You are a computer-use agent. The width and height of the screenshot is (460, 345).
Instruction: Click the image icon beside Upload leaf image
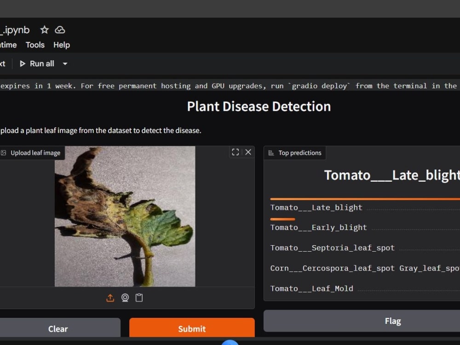[x=4, y=153]
